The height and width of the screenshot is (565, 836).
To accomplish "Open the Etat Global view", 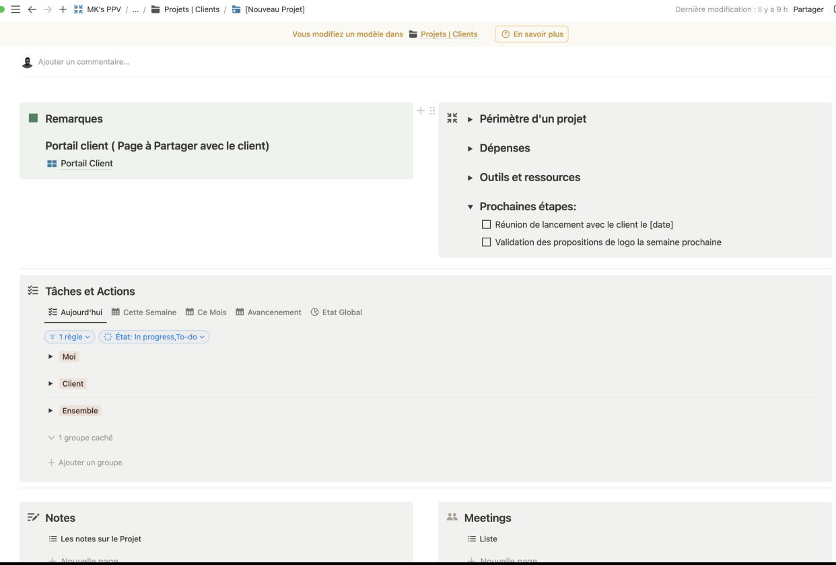I will tap(337, 312).
